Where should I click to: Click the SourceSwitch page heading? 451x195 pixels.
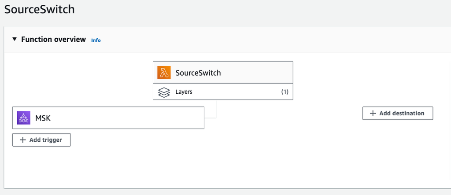click(39, 10)
